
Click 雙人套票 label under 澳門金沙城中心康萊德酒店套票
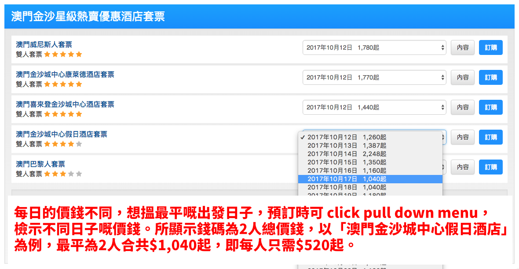coord(29,84)
